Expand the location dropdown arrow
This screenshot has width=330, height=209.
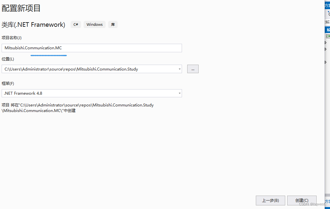point(179,69)
